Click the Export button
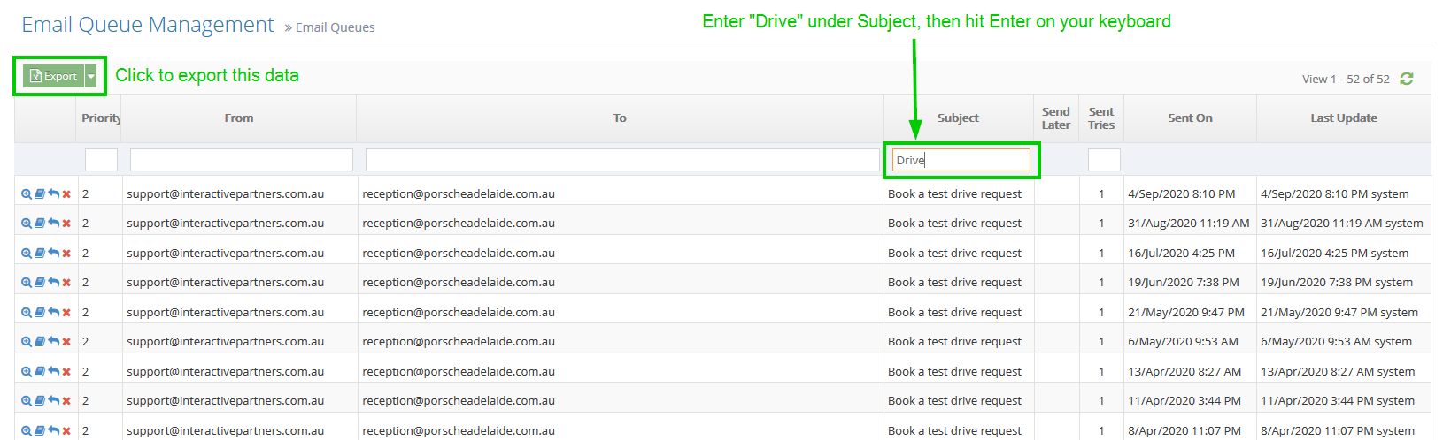The height and width of the screenshot is (440, 1443). [x=53, y=77]
